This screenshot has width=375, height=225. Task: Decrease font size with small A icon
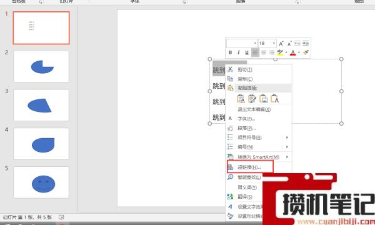[x=289, y=44]
